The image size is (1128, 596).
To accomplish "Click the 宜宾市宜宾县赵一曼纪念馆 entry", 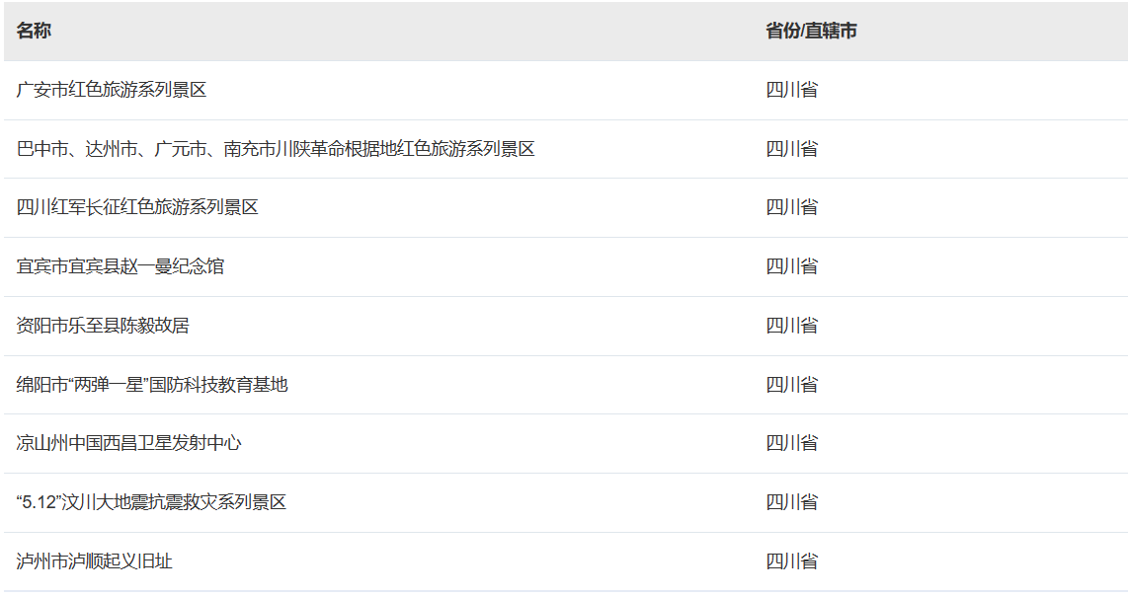I will click(x=121, y=266).
